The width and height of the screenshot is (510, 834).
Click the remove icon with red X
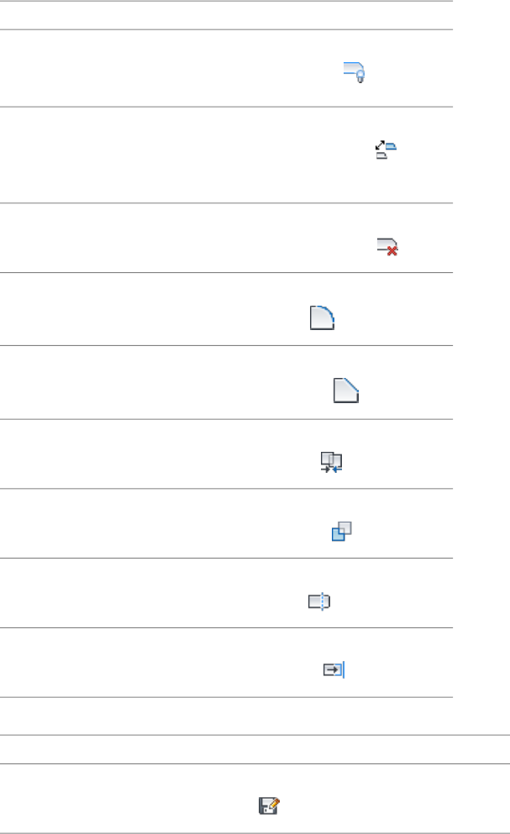click(386, 245)
